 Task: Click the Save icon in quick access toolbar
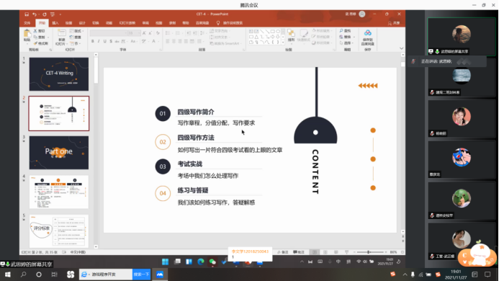point(27,14)
